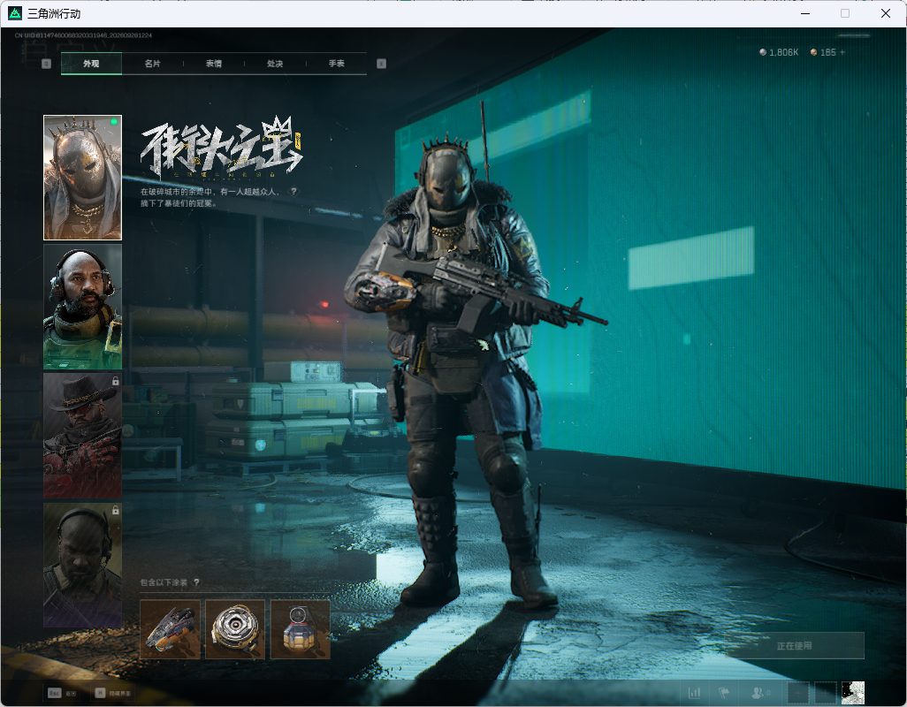This screenshot has width=907, height=707.
Task: Switch to the 外观 tab
Action: [x=91, y=64]
